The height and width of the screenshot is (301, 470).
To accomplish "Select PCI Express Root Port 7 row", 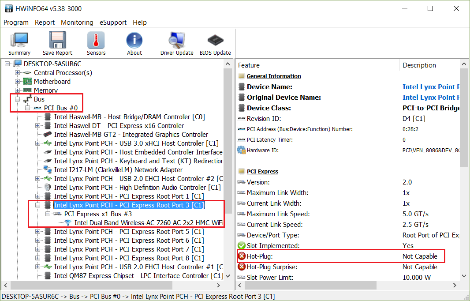I will pyautogui.click(x=129, y=249).
